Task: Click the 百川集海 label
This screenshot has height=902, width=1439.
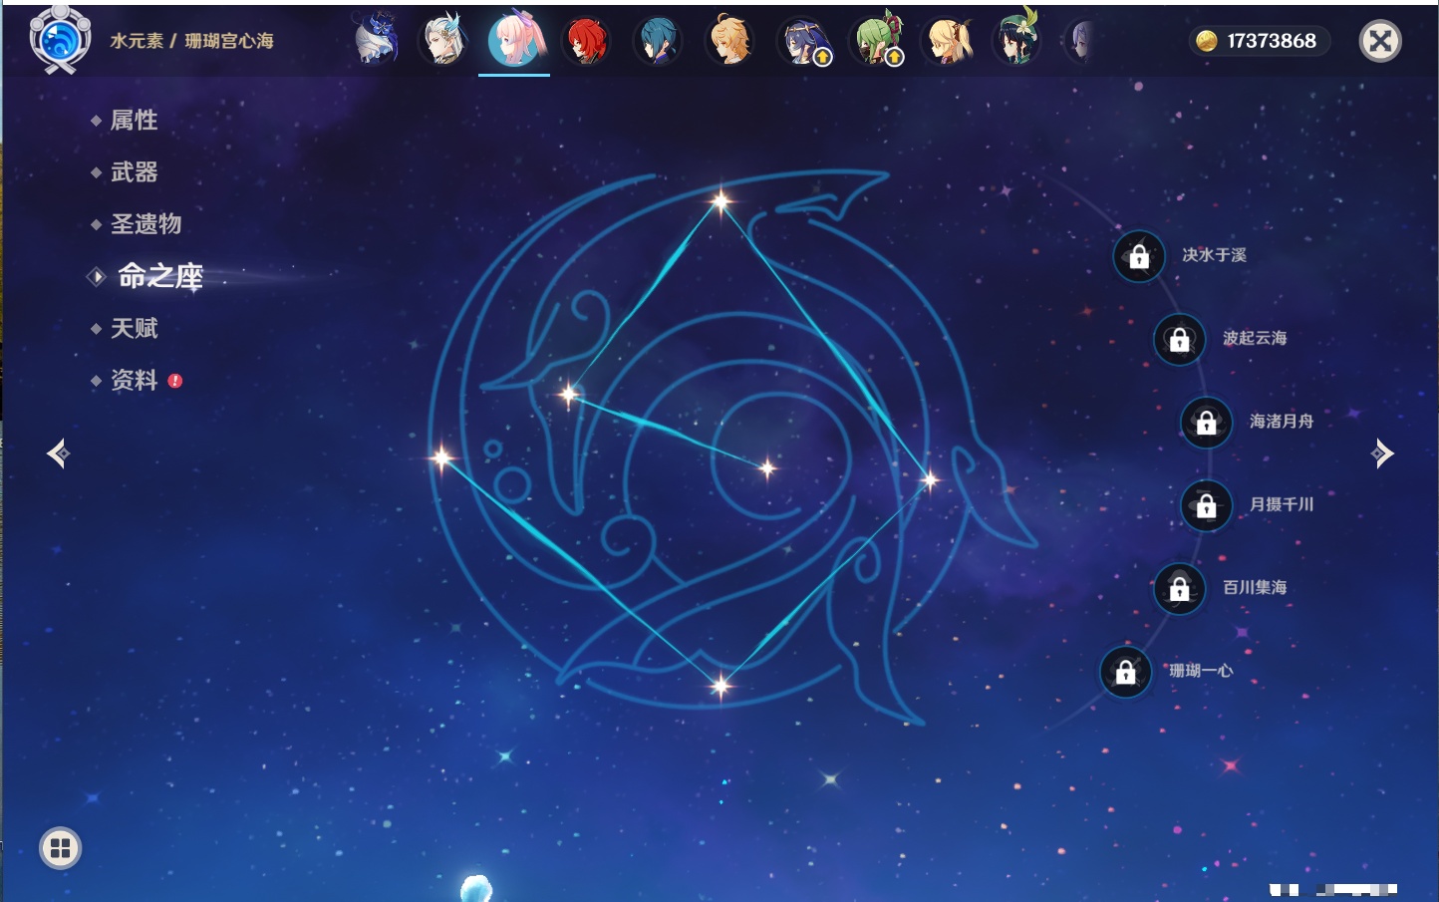Action: (x=1255, y=587)
